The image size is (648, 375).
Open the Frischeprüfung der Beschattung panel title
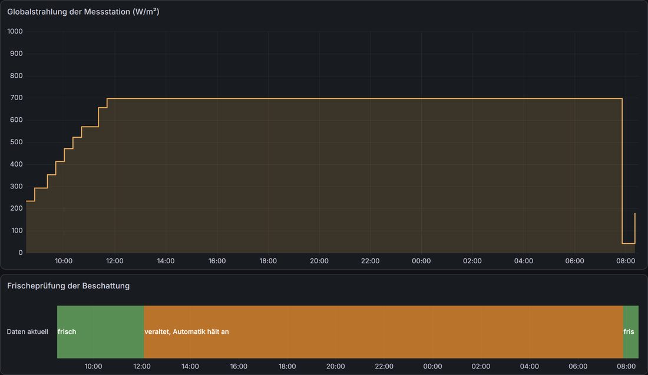[68, 286]
